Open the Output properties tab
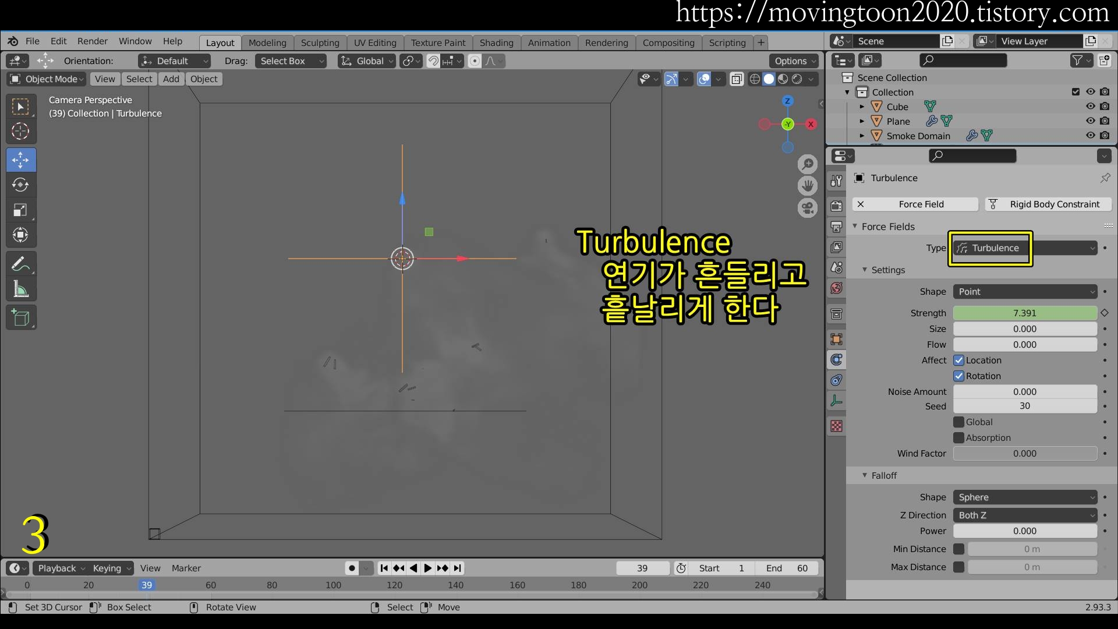Image resolution: width=1118 pixels, height=629 pixels. click(837, 227)
